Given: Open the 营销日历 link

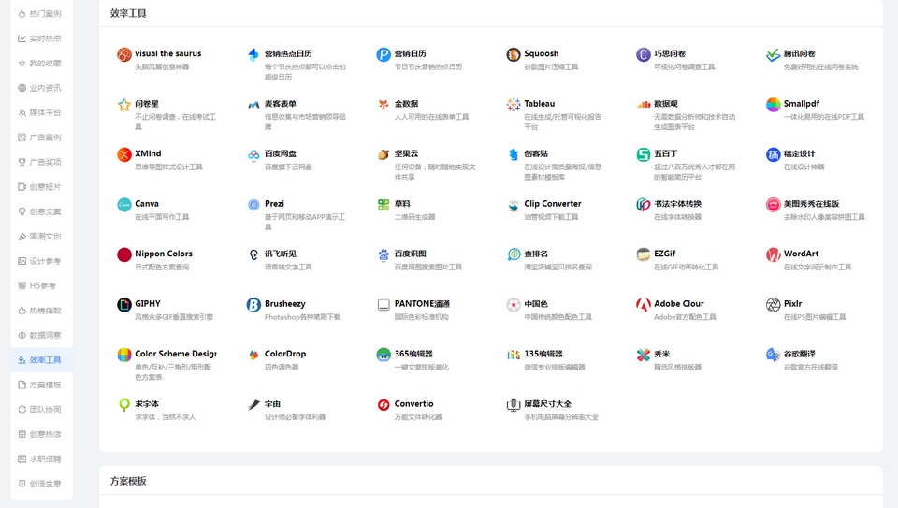Looking at the screenshot, I should [410, 53].
